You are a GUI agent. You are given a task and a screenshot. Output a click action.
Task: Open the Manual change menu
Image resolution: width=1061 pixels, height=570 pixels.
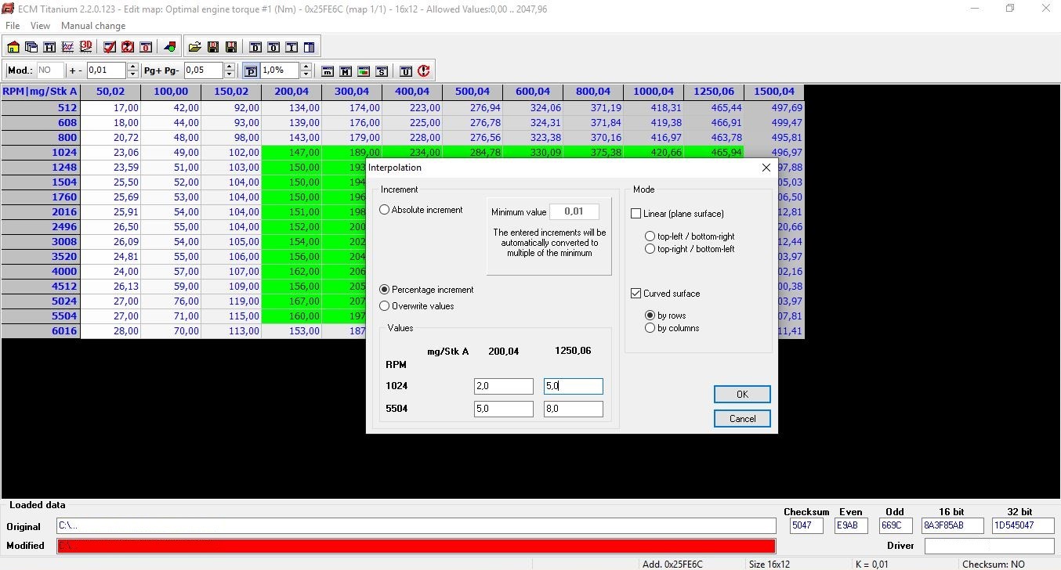(x=92, y=26)
